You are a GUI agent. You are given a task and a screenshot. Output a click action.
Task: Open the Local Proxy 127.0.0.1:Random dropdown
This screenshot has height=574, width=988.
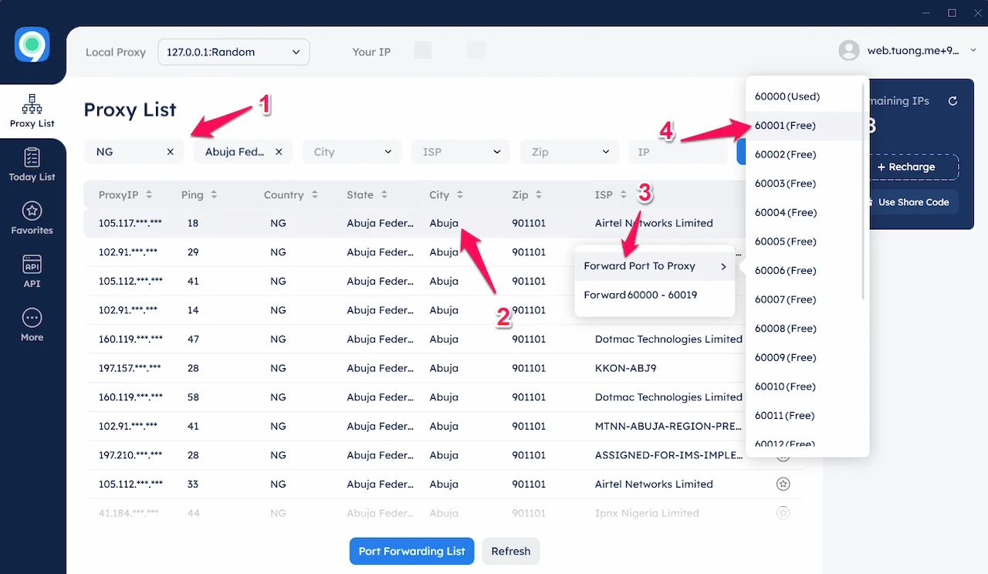coord(233,52)
